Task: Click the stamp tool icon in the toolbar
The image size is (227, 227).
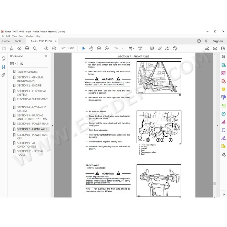Action: coord(175,48)
